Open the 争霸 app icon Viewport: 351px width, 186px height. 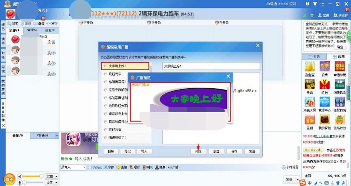pyautogui.click(x=310, y=84)
